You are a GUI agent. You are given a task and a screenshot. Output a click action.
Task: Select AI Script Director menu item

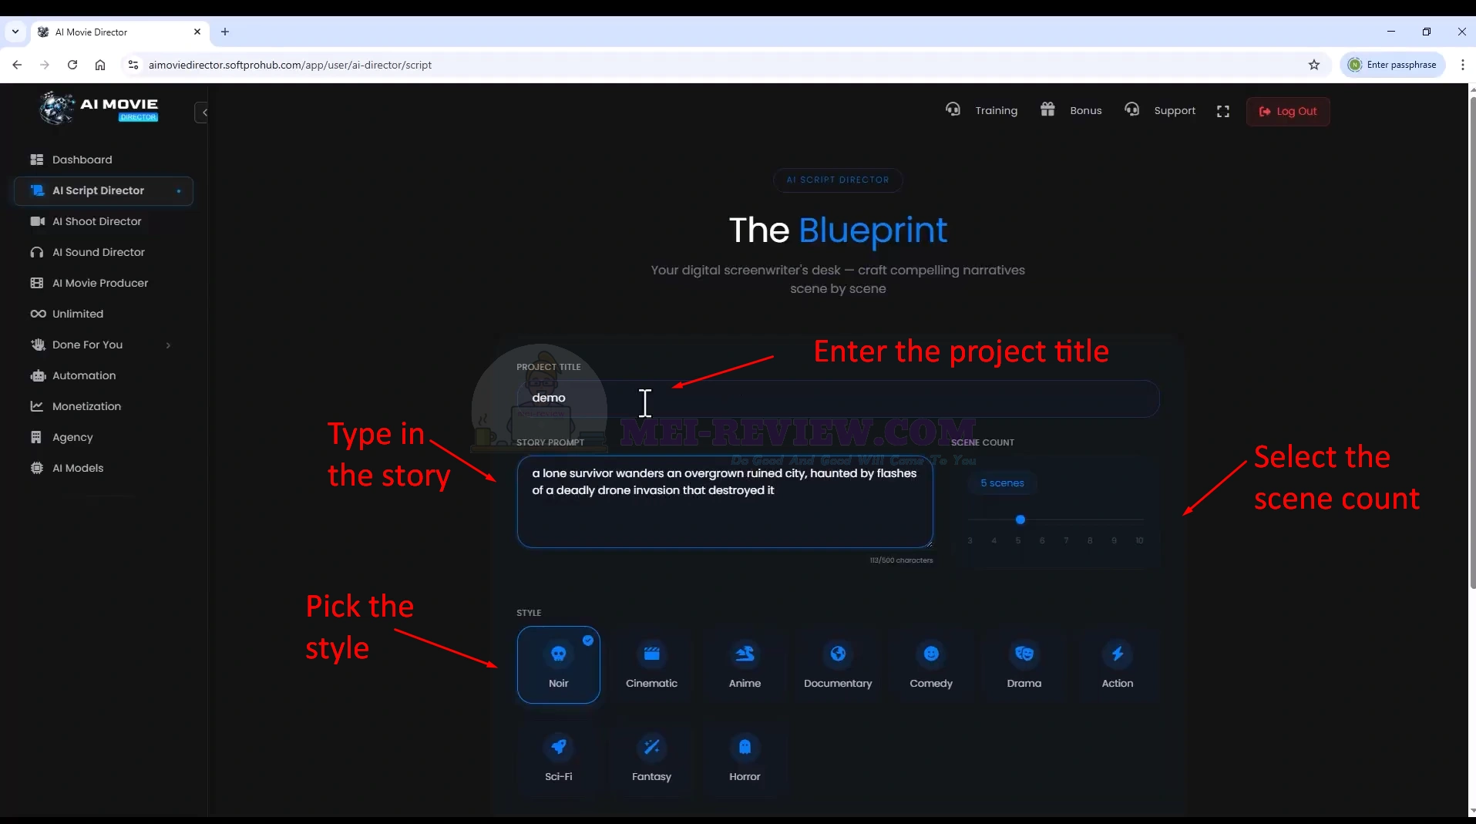103,190
